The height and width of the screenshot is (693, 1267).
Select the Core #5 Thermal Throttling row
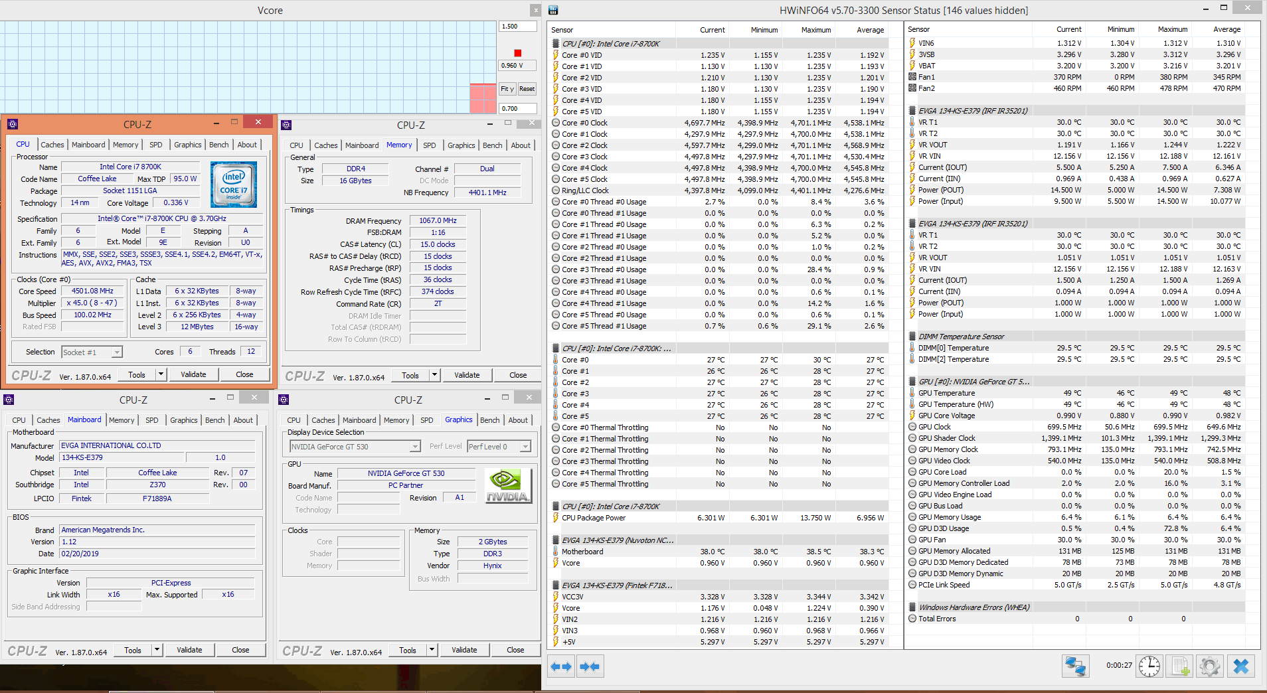(x=719, y=484)
